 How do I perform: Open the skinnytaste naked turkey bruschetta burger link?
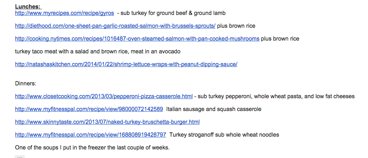[x=107, y=122]
